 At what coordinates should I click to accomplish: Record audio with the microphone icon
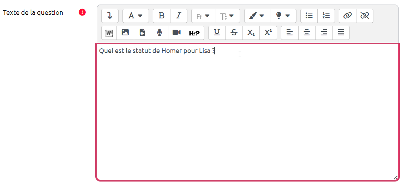point(160,33)
